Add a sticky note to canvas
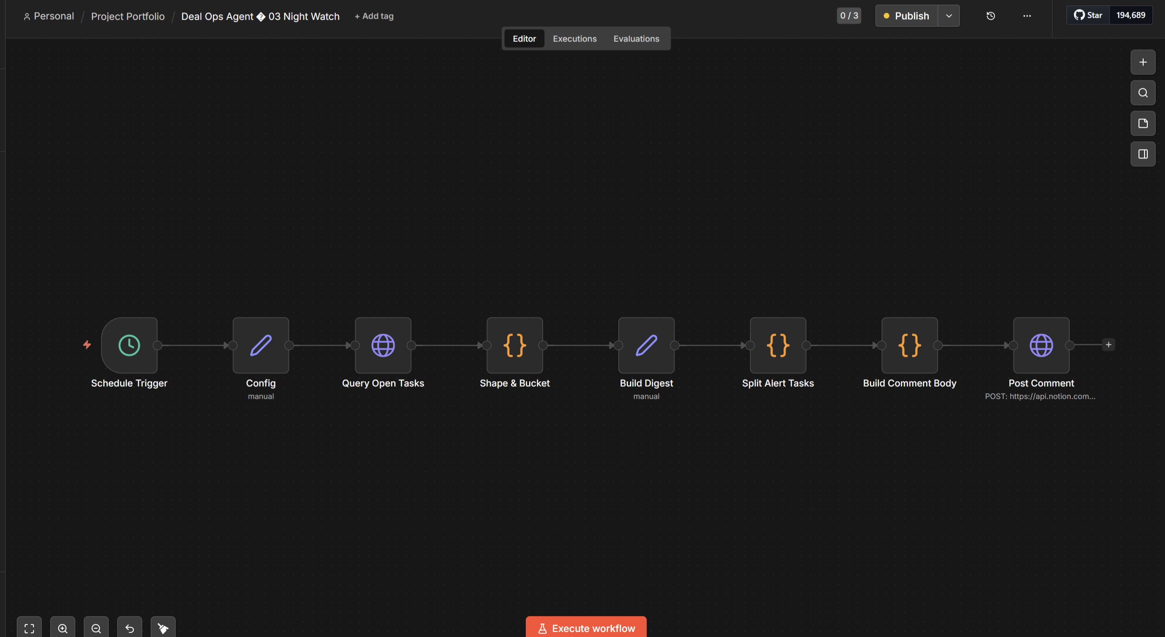The width and height of the screenshot is (1165, 637). pos(1143,124)
